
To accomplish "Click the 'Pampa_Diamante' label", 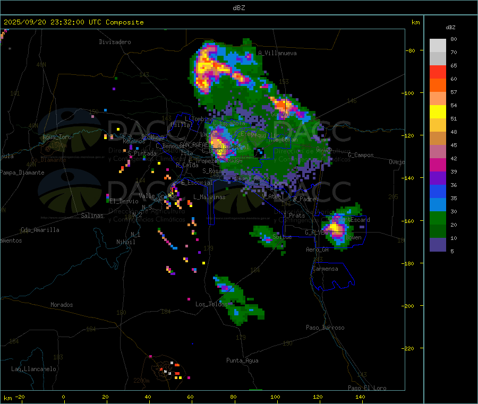I will 22,173.
